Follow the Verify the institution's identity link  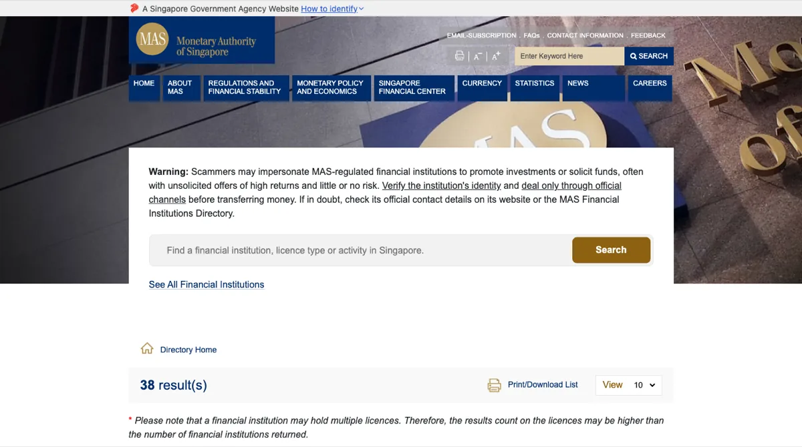click(x=442, y=185)
